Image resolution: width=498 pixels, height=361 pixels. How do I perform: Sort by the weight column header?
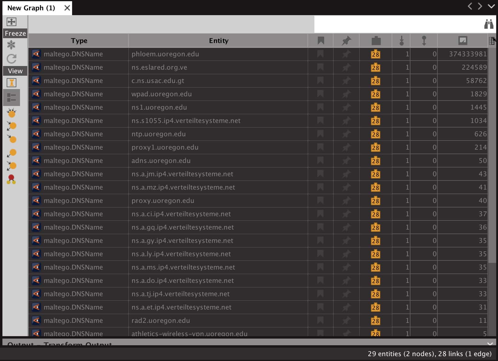click(376, 41)
